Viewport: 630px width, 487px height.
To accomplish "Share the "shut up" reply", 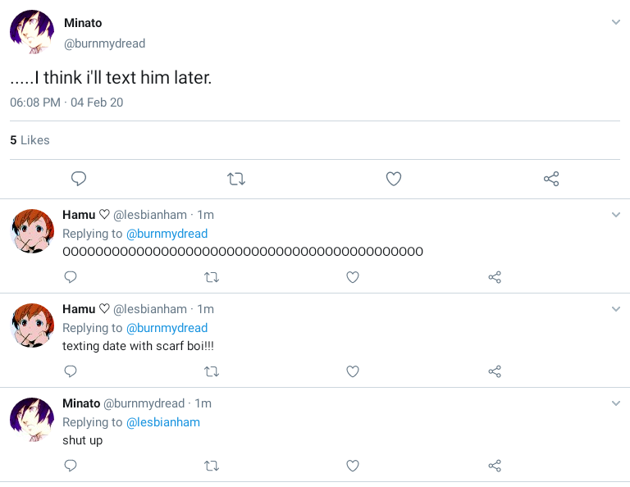I will coord(495,466).
